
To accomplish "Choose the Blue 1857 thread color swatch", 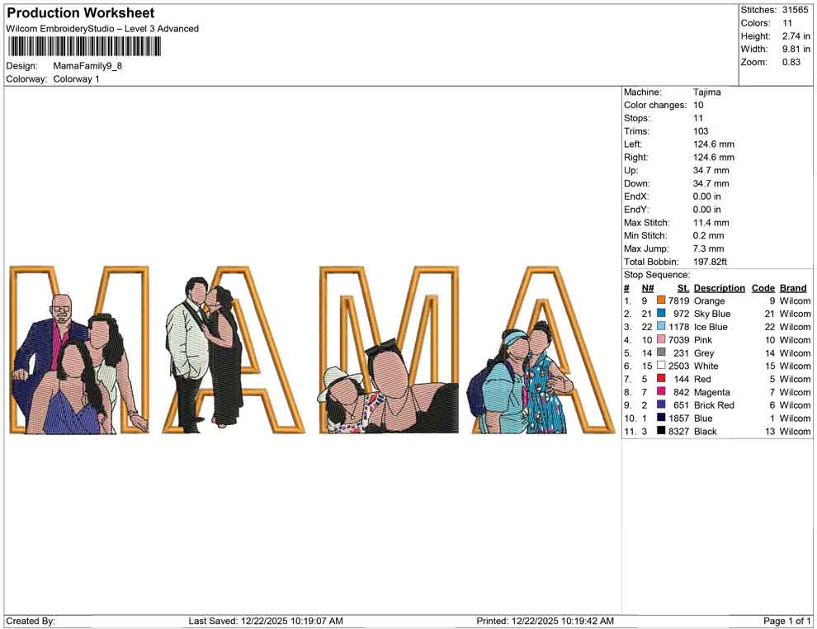I will click(x=661, y=418).
